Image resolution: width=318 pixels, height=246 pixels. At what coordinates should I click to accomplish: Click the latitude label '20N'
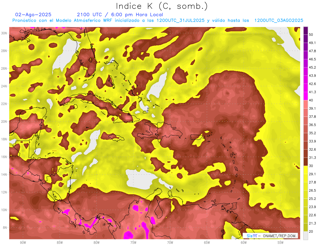[4, 122]
